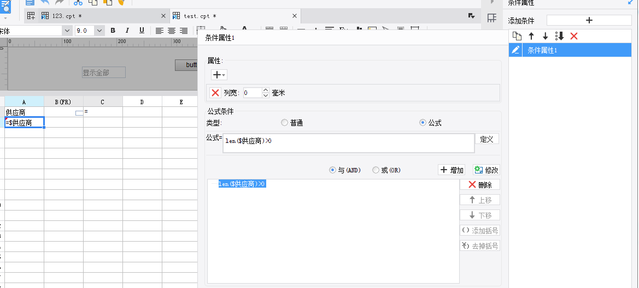Click the edit pencil beside 条件属性1
639x288 pixels.
[x=515, y=50]
